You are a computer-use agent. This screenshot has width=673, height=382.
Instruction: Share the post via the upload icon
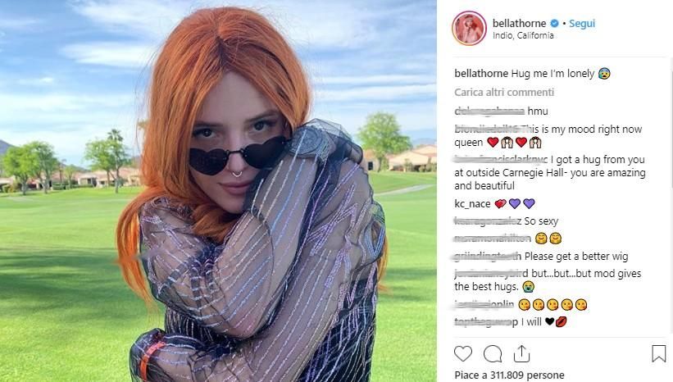pyautogui.click(x=521, y=353)
